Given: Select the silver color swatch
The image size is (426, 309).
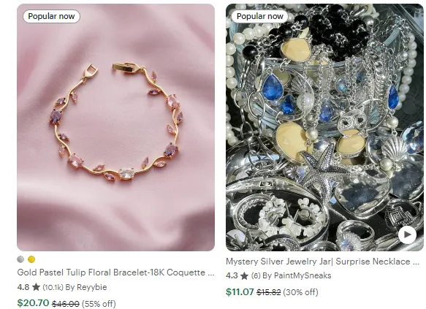Looking at the screenshot, I should (x=20, y=259).
